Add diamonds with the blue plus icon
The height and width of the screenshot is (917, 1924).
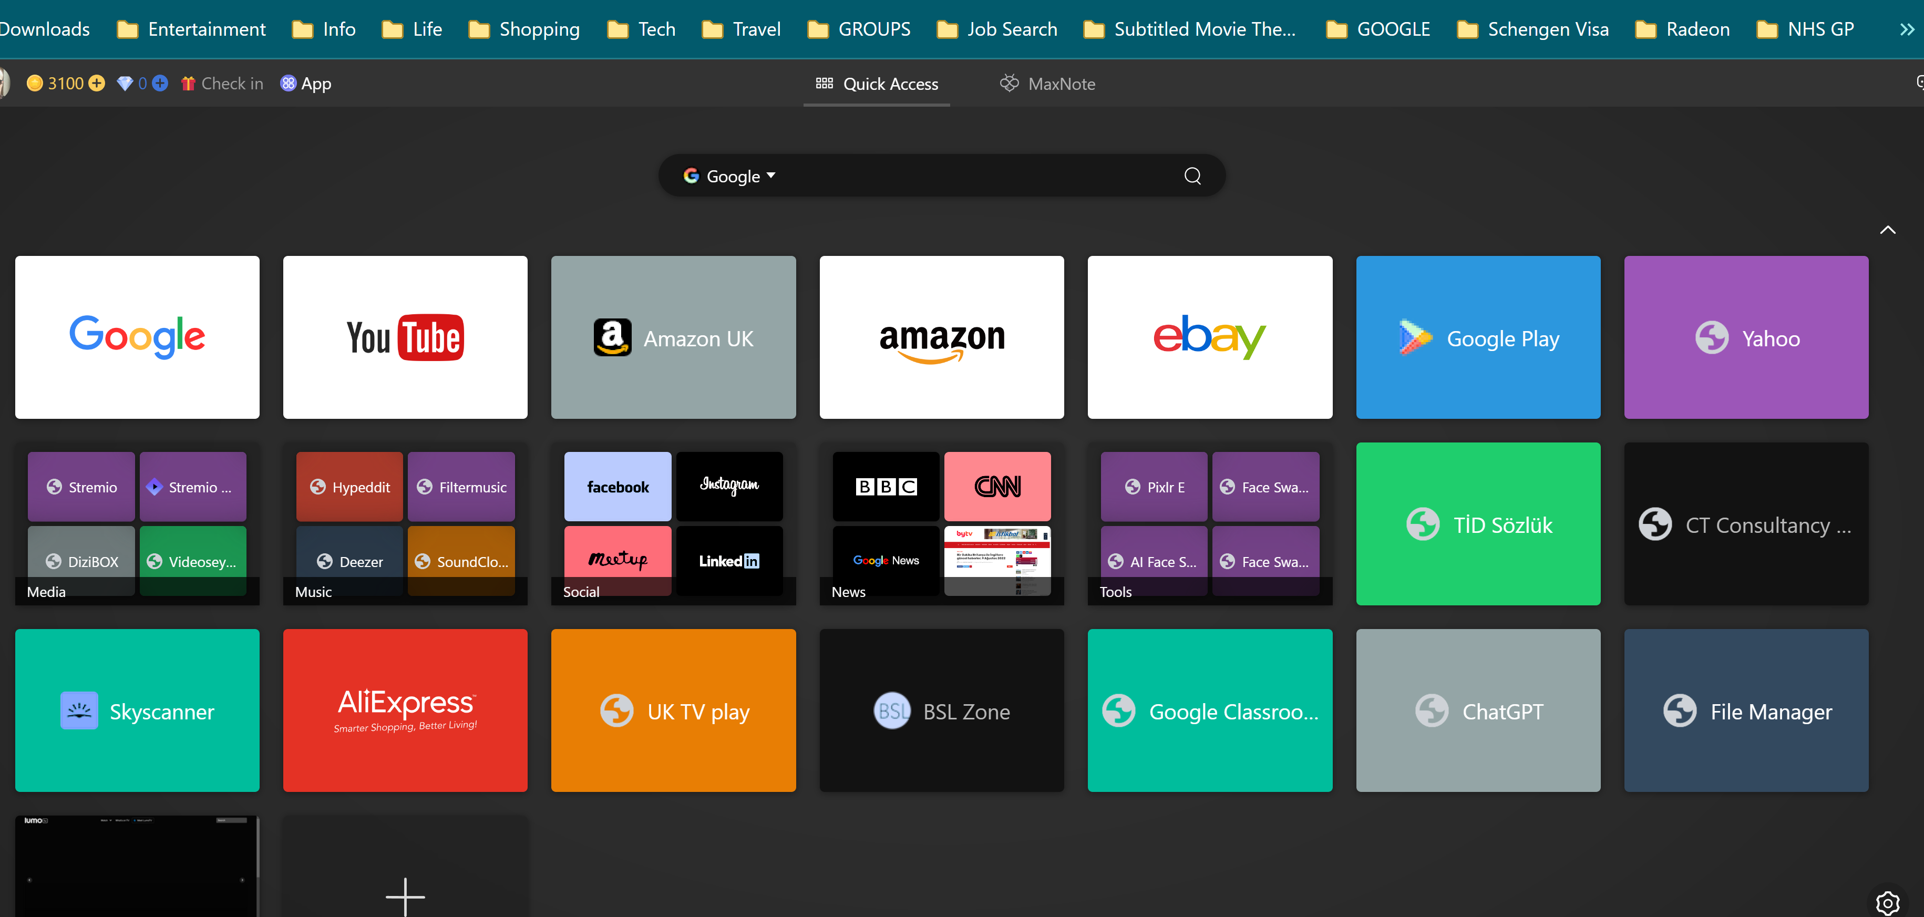tap(160, 83)
